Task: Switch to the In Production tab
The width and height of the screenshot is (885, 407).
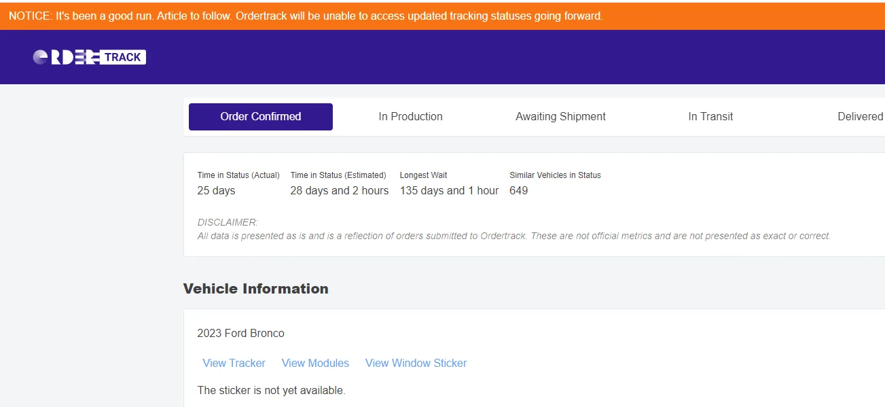Action: [x=410, y=117]
